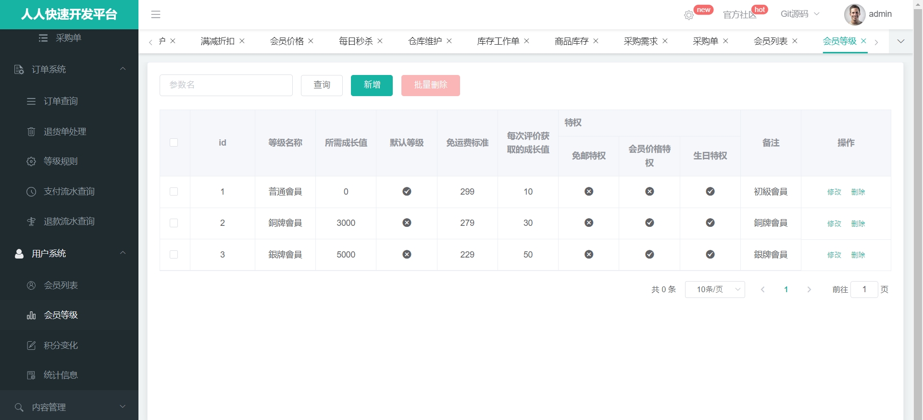The height and width of the screenshot is (420, 923).
Task: Switch to the 库存工作单 tab
Action: pos(498,41)
